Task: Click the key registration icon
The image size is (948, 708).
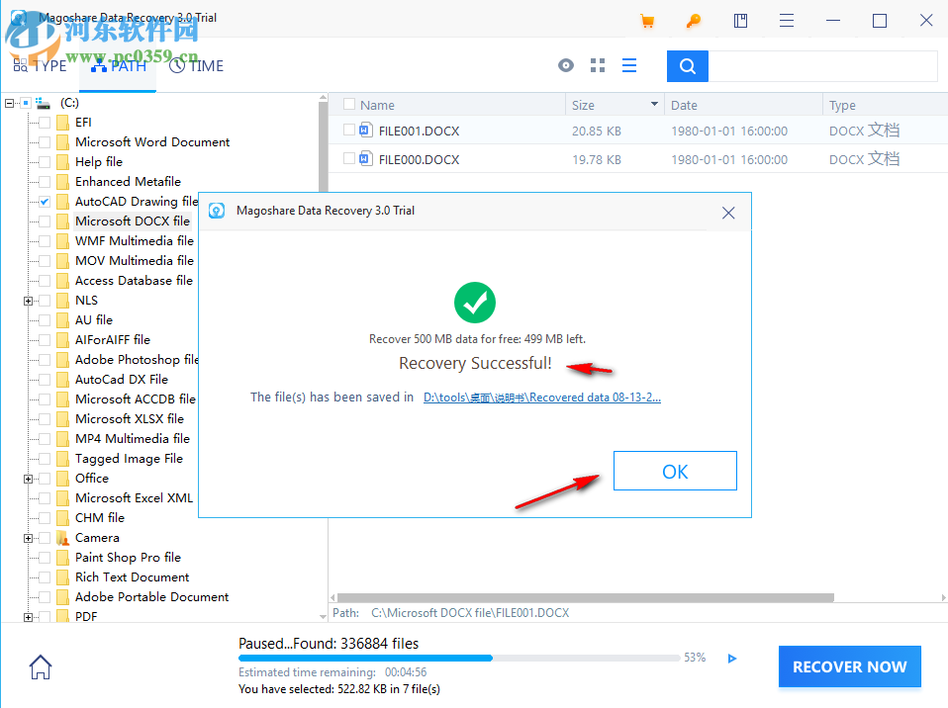Action: pyautogui.click(x=693, y=20)
